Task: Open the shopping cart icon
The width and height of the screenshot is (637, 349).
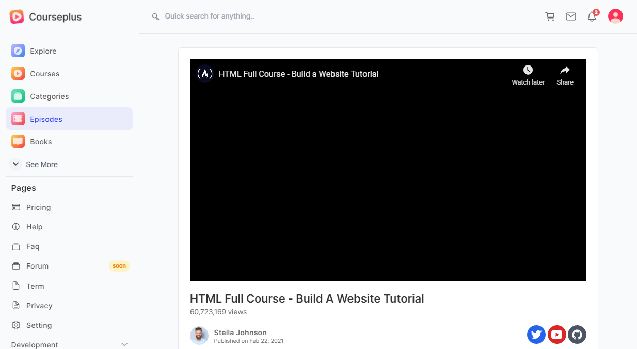Action: pos(550,16)
